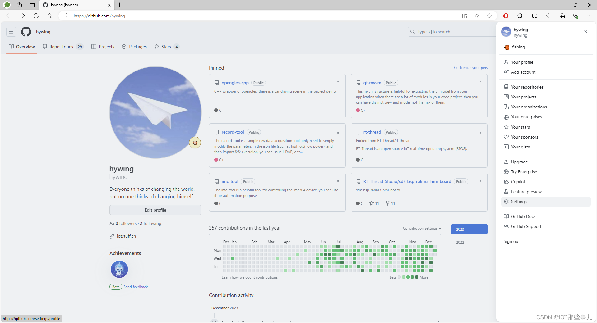This screenshot has height=323, width=597.
Task: Open the kebab menu on opengles-cpp card
Action: tap(338, 83)
